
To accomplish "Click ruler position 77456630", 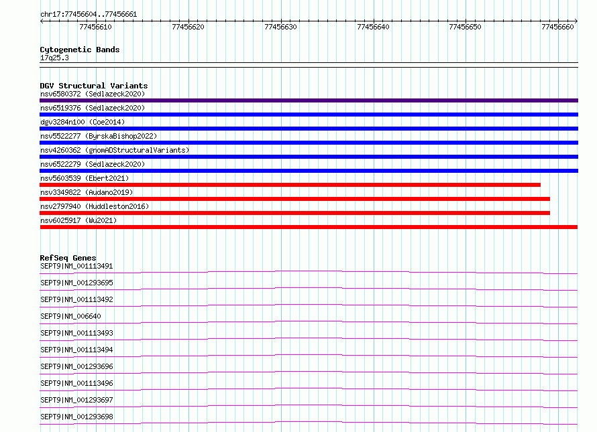I will pos(280,27).
